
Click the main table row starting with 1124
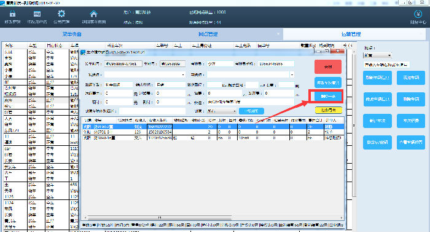[41, 203]
